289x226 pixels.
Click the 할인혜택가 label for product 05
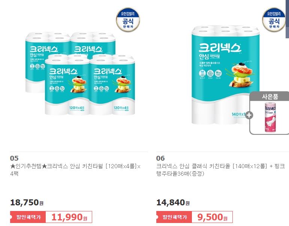tap(28, 217)
